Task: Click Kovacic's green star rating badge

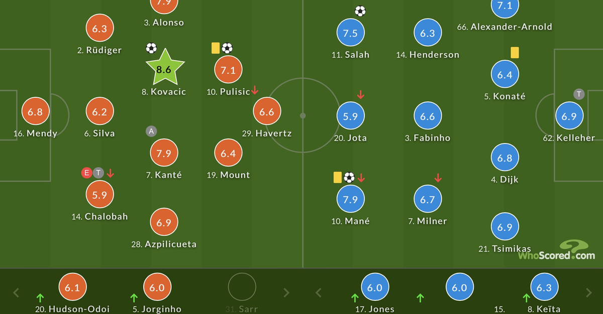Action: 165,68
